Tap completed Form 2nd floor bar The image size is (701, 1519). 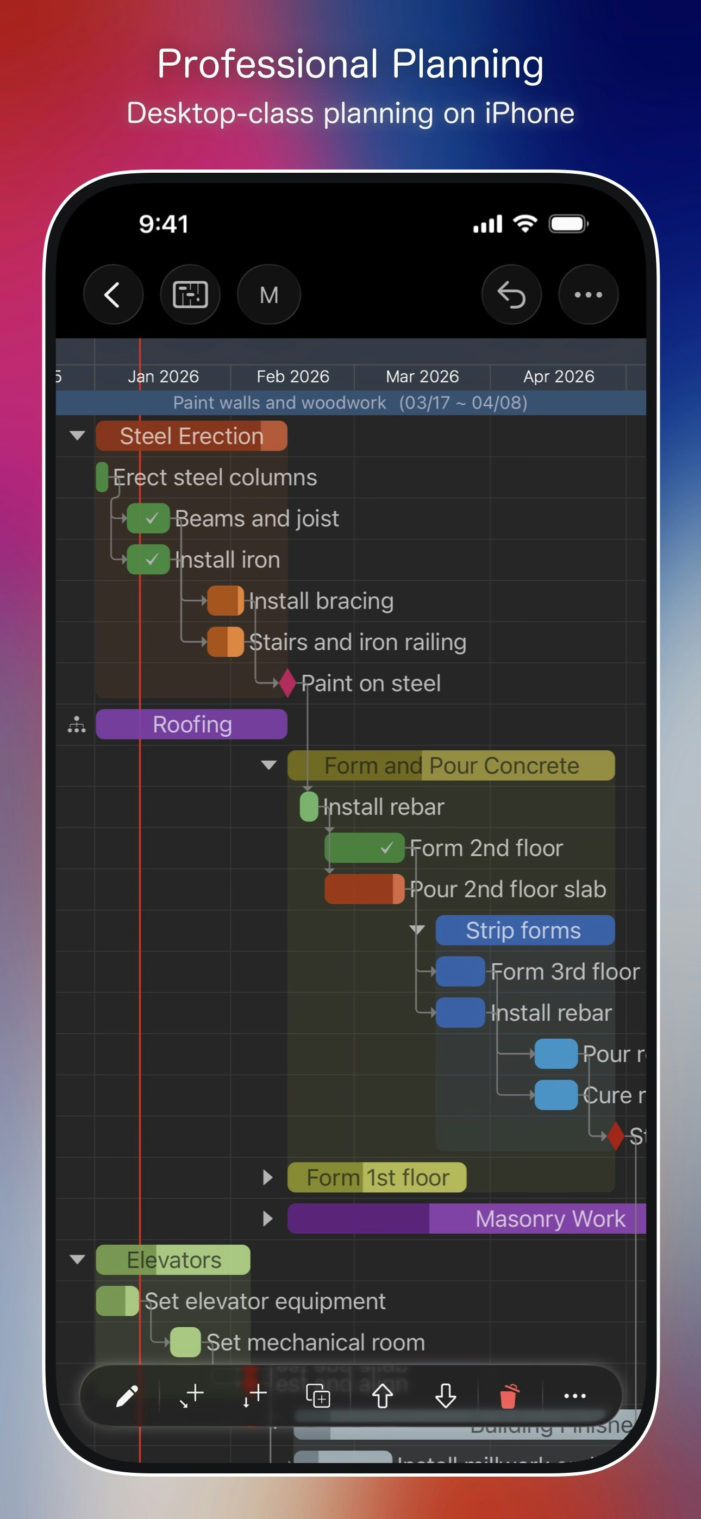click(x=364, y=848)
